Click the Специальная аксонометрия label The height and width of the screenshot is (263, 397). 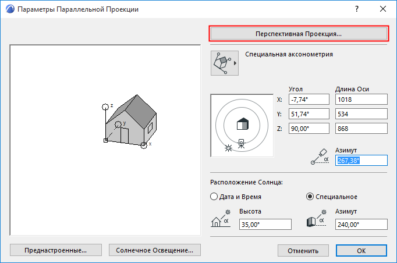tap(289, 55)
